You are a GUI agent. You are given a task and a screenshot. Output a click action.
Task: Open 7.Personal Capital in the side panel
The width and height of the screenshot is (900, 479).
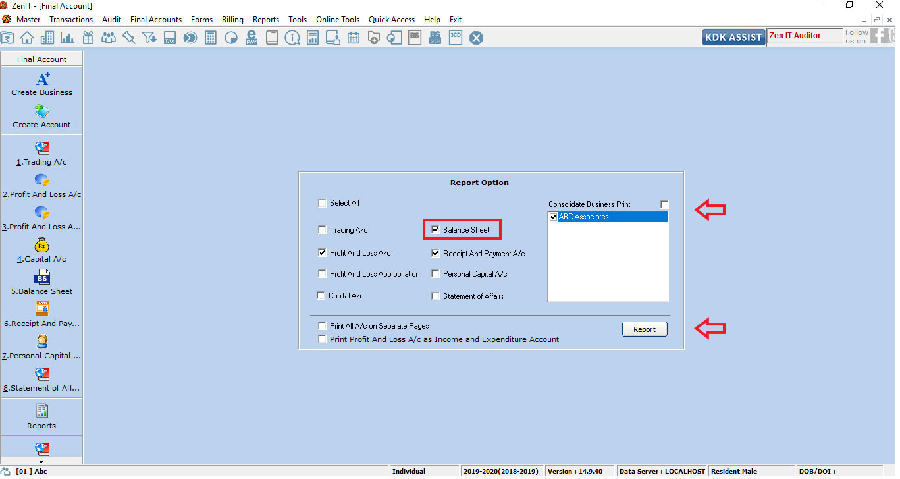point(41,347)
